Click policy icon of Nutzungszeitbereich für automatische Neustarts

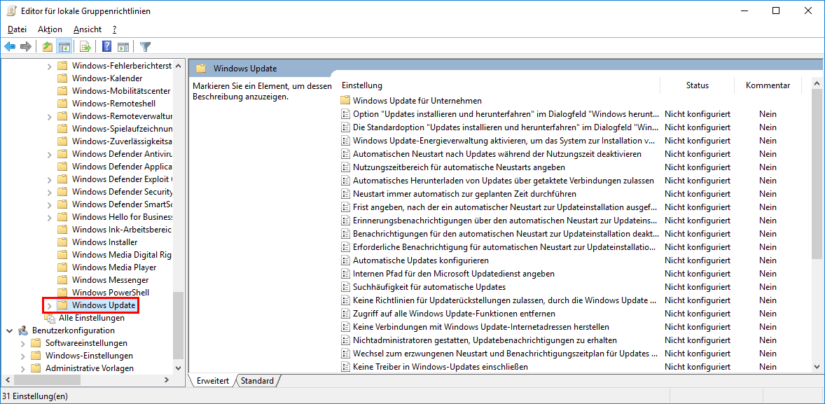[346, 167]
